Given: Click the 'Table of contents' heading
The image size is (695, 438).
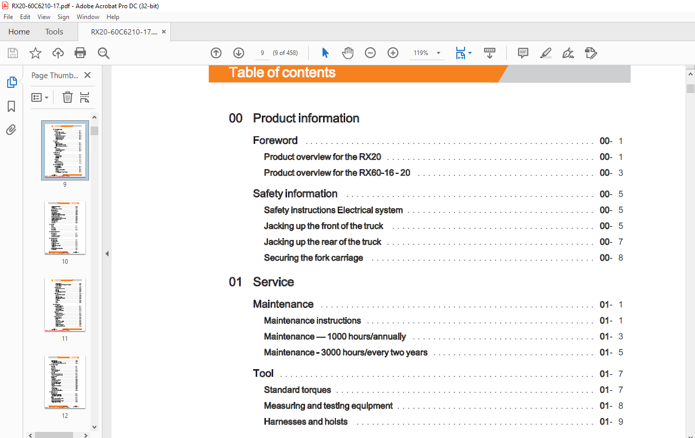Looking at the screenshot, I should 282,72.
